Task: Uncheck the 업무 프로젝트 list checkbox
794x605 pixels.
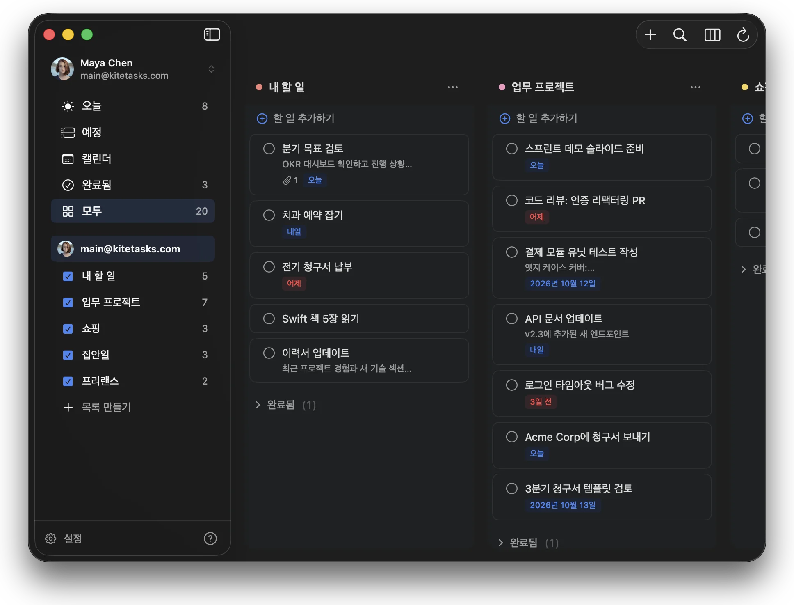Action: 68,302
